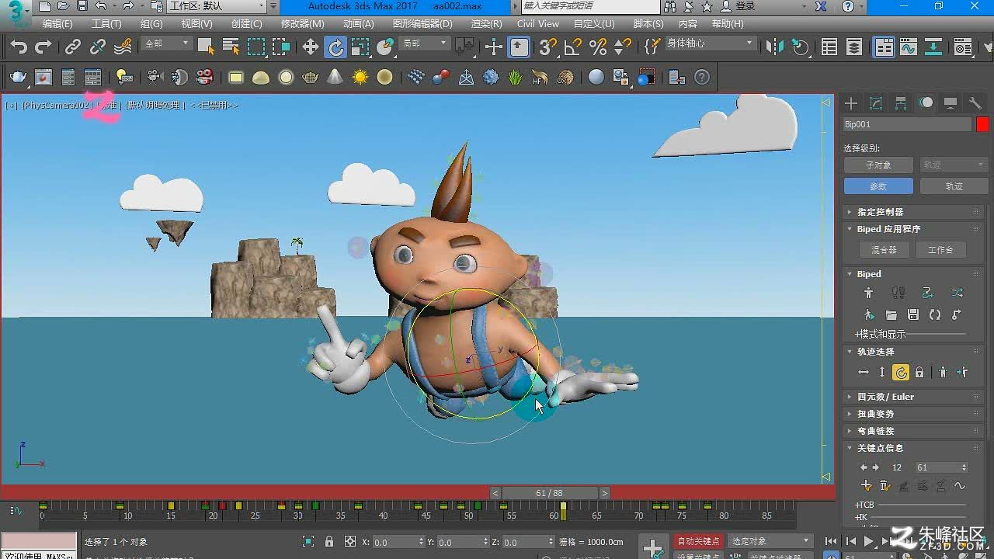Click the teapot Render Setup icon
Viewport: 994px width, 559px height.
click(18, 77)
